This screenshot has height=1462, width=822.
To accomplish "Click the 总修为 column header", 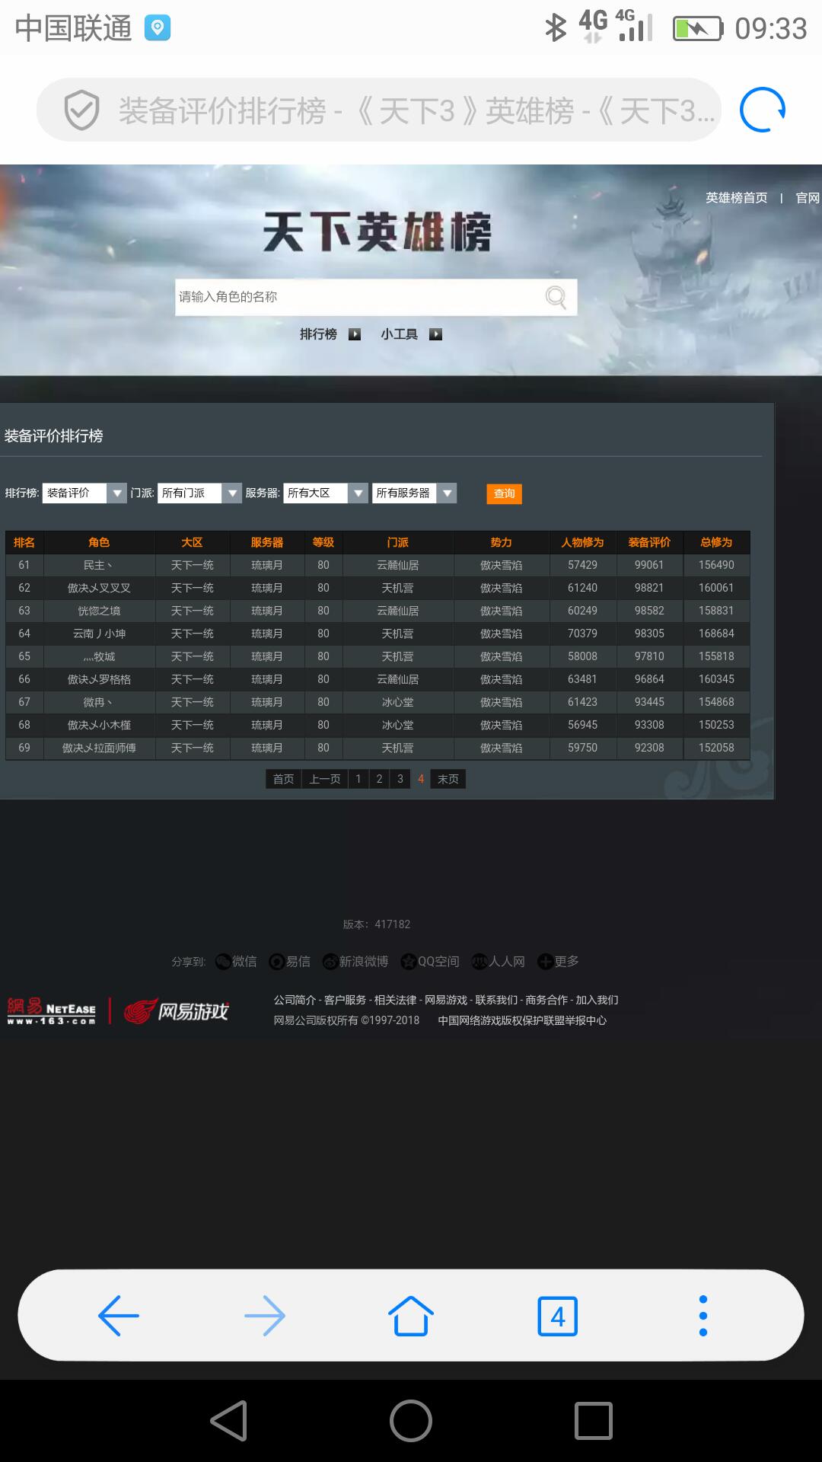I will (x=716, y=542).
